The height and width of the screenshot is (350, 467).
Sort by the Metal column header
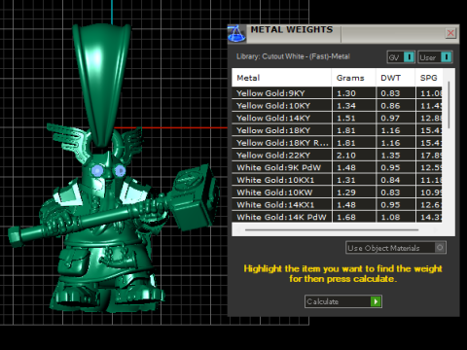281,78
